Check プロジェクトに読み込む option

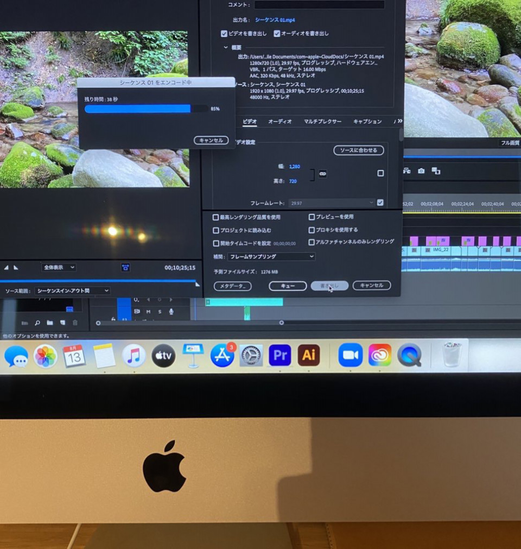(216, 230)
